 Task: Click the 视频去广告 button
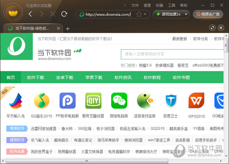[x=208, y=14]
